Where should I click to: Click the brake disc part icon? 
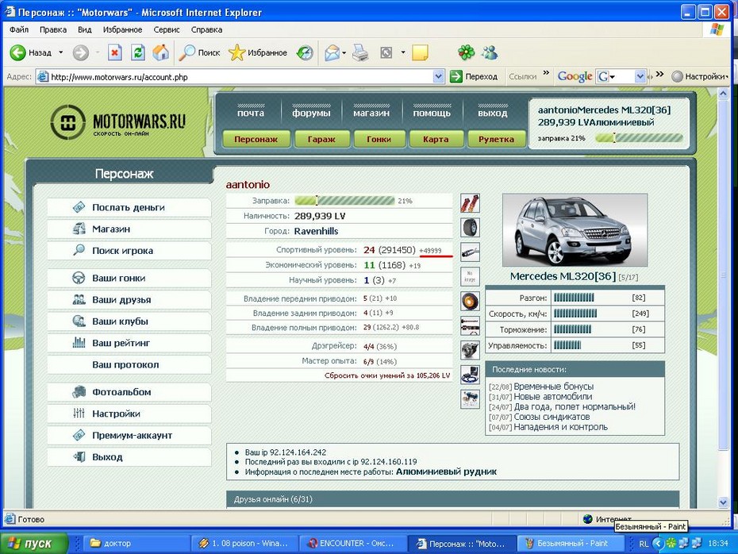point(470,301)
